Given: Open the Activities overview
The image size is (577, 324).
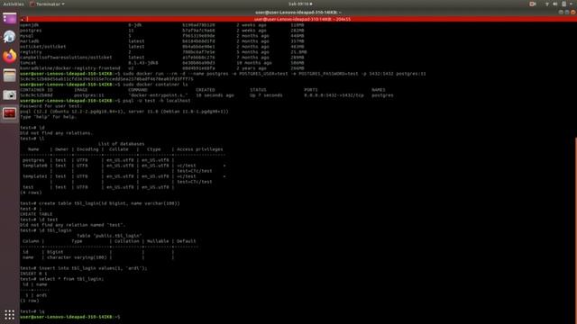Looking at the screenshot, I should pos(14,4).
